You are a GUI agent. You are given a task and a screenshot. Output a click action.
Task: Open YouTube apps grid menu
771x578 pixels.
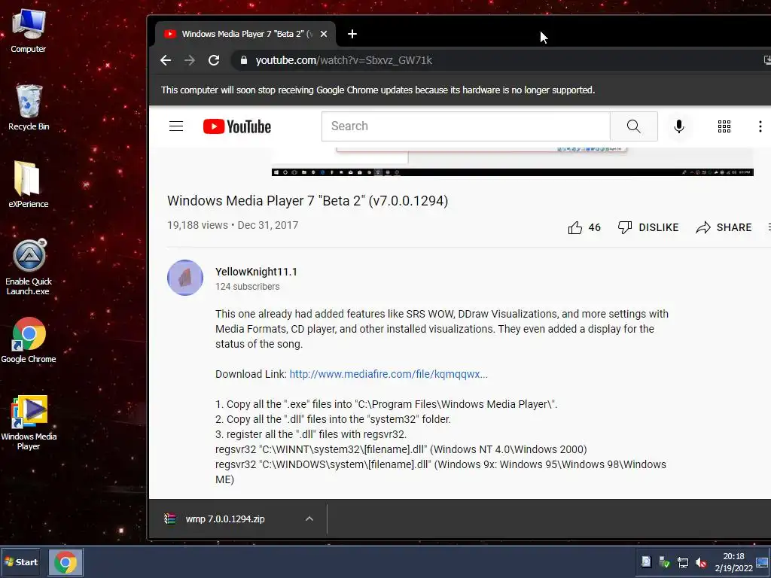(x=724, y=126)
